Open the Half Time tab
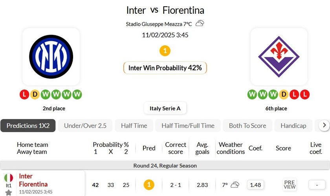330x196 pixels. 134,126
